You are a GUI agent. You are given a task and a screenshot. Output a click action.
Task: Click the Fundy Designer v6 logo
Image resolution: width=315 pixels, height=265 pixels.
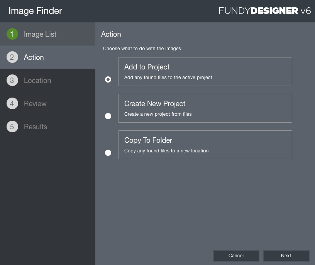[265, 11]
